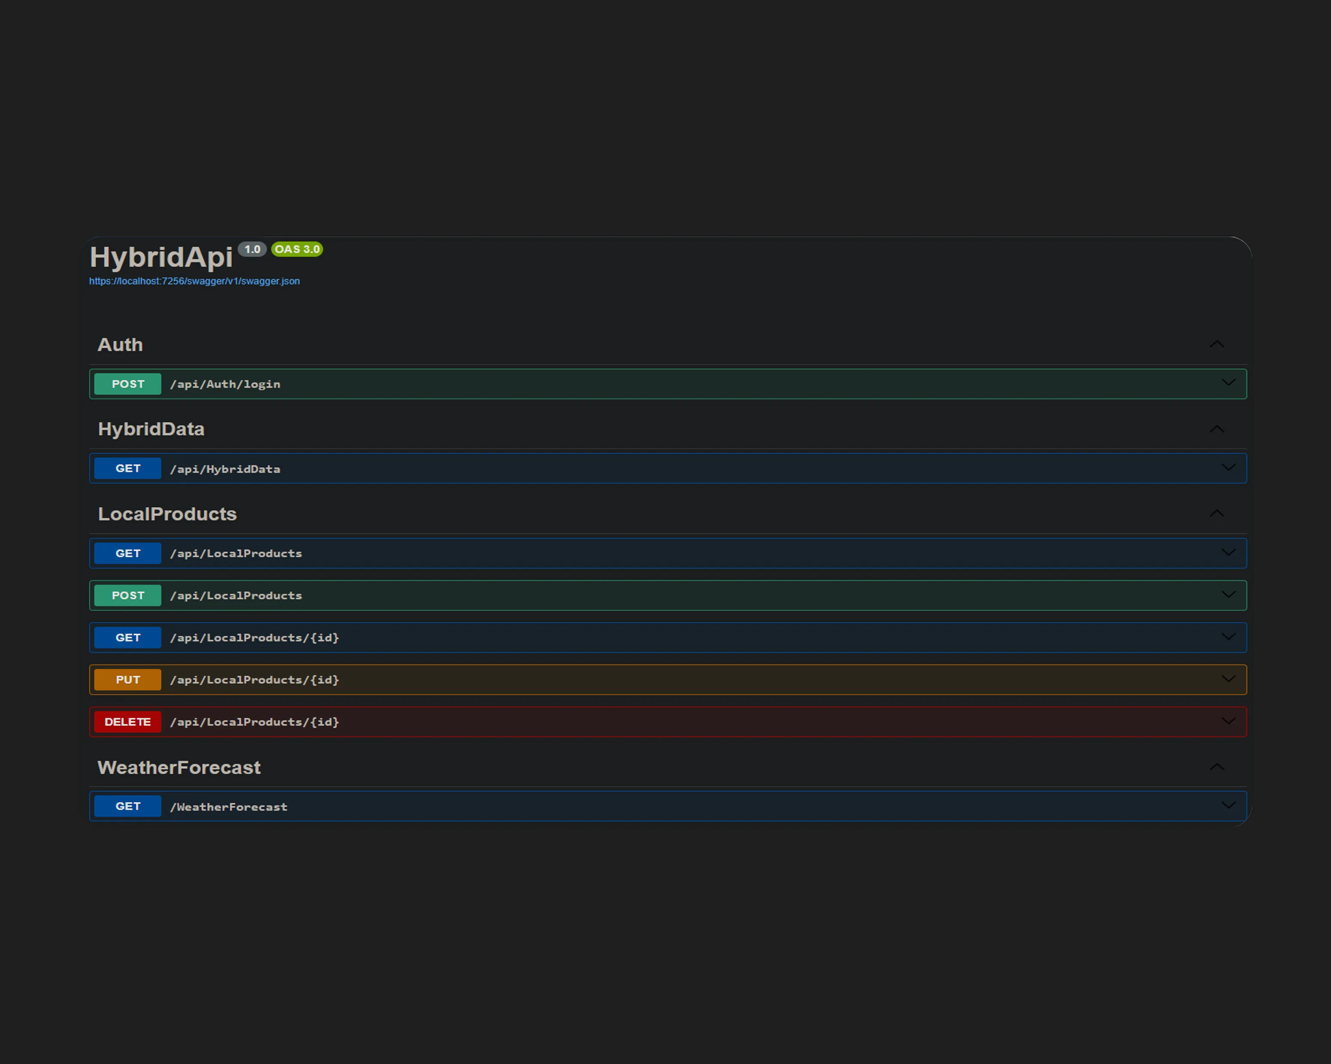Select the LocalProducts section heading
Viewport: 1331px width, 1064px height.
[167, 514]
